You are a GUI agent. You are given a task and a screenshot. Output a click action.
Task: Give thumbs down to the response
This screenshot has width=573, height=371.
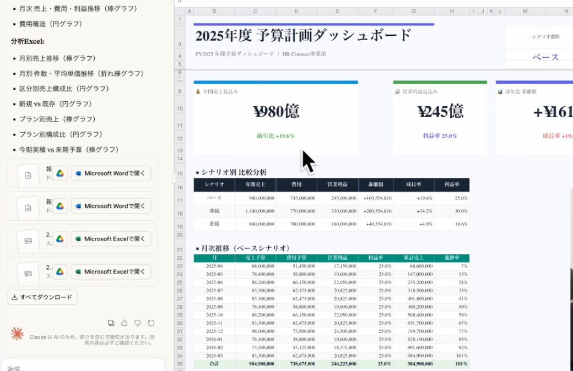(x=138, y=323)
